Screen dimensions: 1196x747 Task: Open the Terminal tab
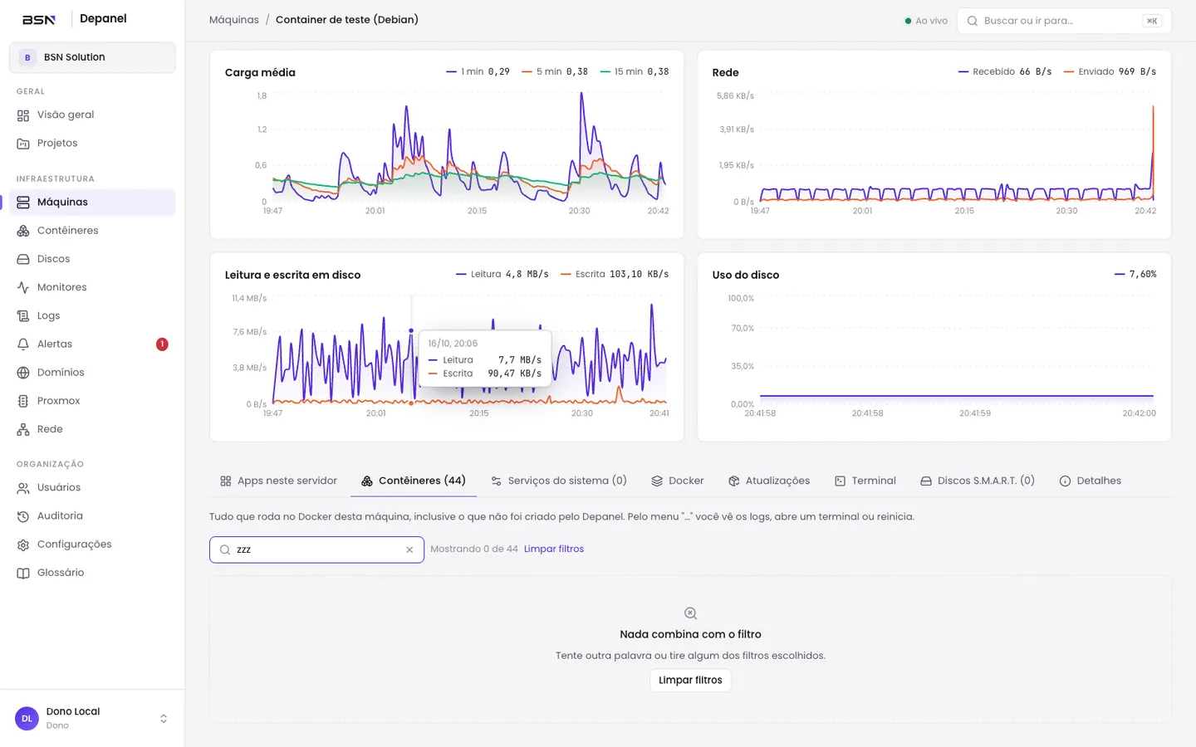point(865,481)
